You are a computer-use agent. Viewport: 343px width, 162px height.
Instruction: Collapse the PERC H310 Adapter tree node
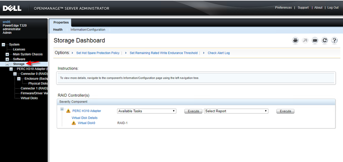point(11,69)
